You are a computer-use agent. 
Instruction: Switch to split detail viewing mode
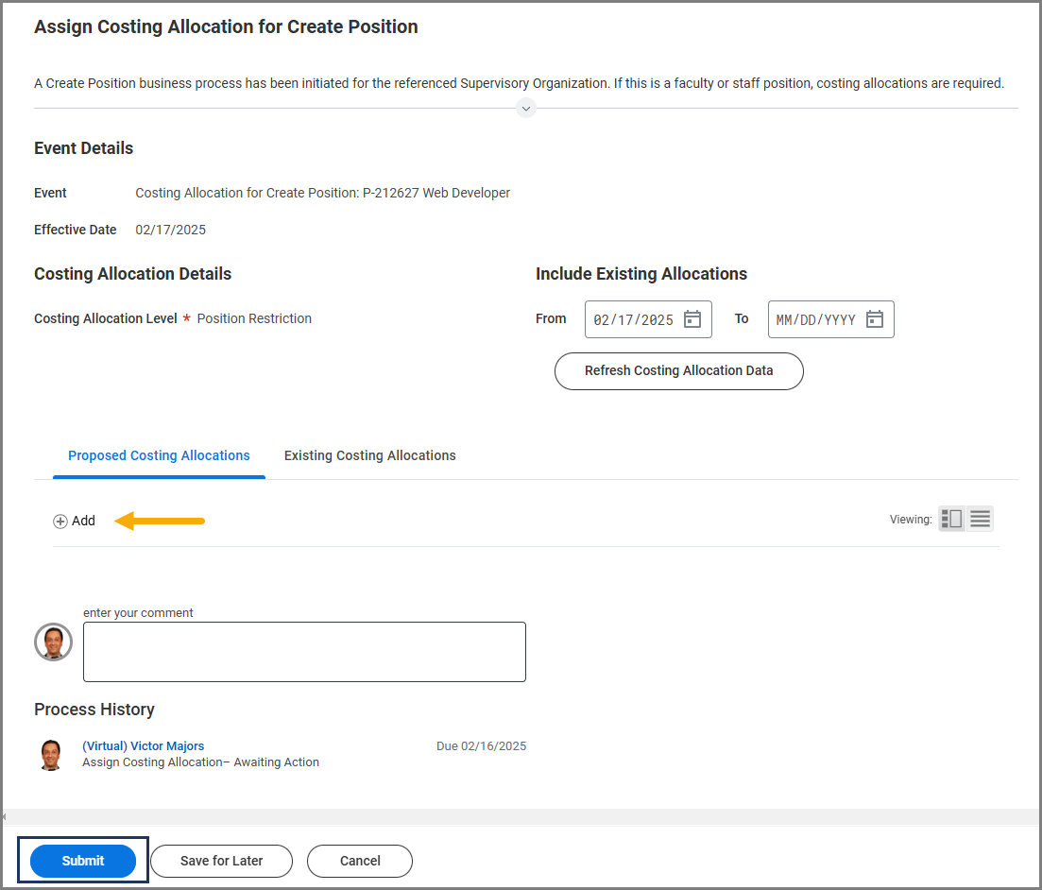951,519
